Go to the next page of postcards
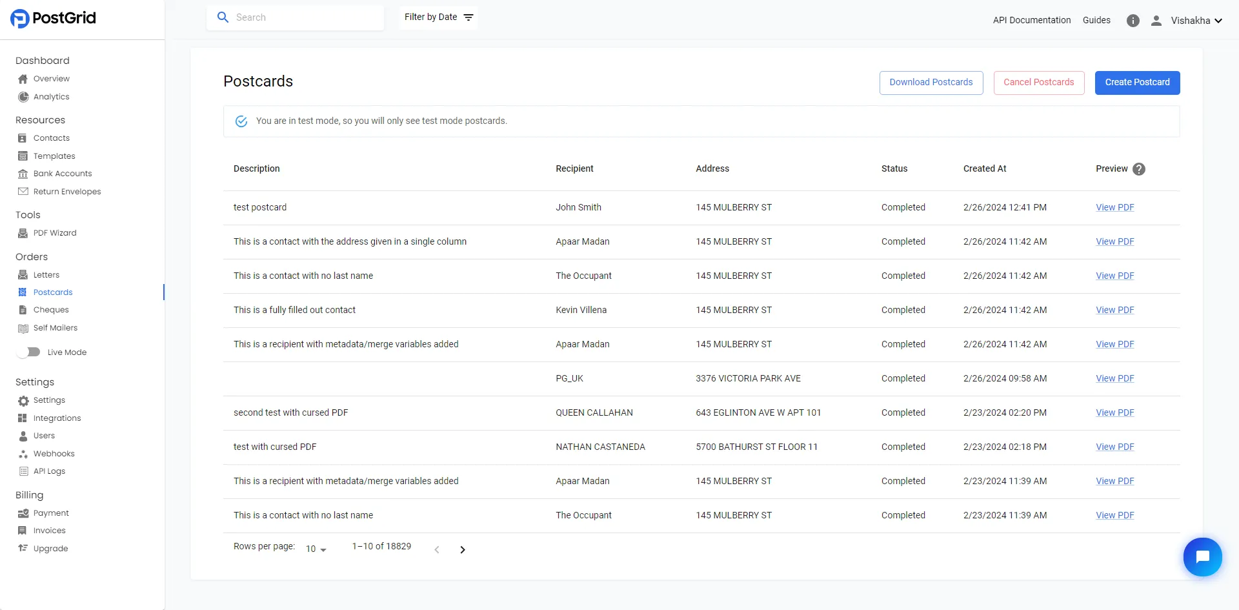Screen dimensions: 1239x610 (x=463, y=549)
